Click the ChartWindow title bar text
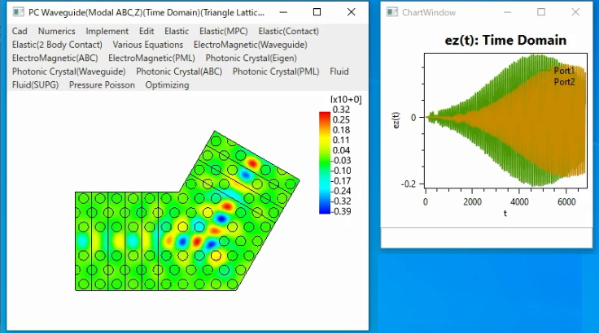Image resolution: width=599 pixels, height=333 pixels. (429, 12)
